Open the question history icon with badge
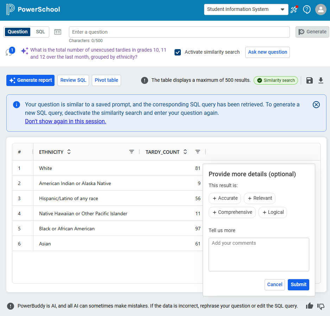 point(9,52)
